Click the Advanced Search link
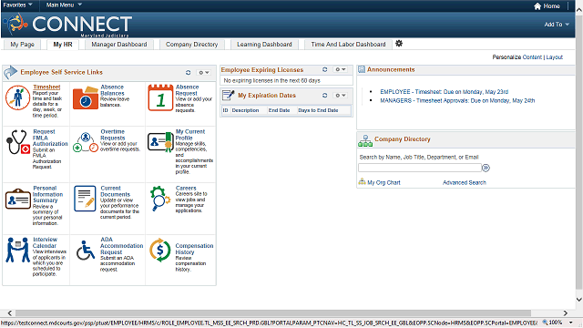The height and width of the screenshot is (328, 583). pos(465,182)
